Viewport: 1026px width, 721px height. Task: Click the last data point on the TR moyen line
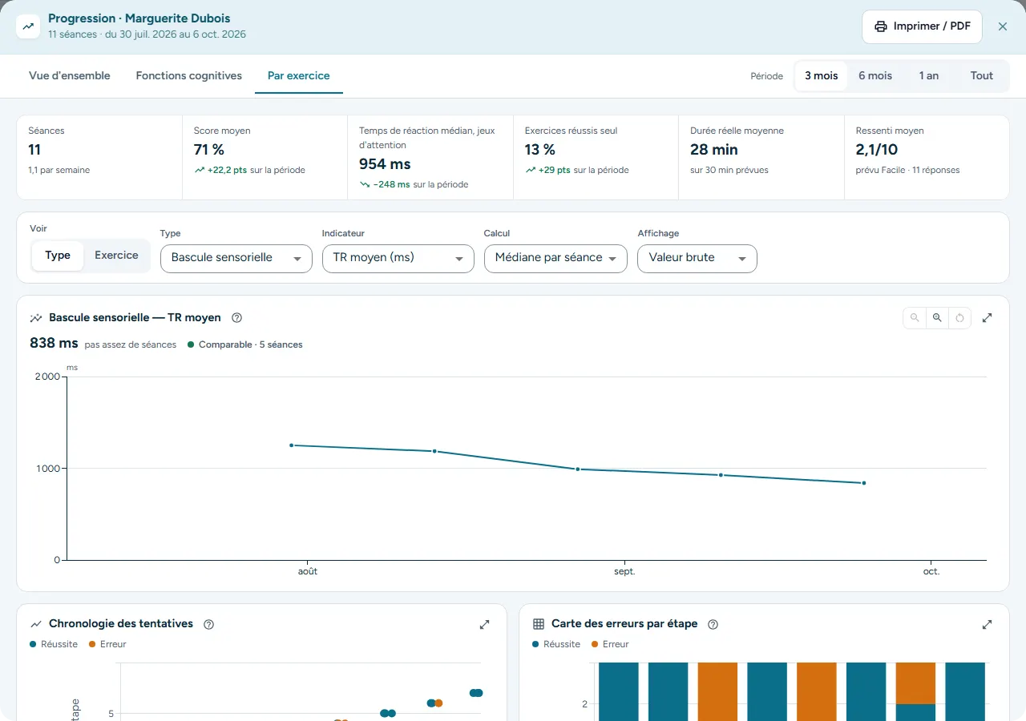(x=863, y=483)
